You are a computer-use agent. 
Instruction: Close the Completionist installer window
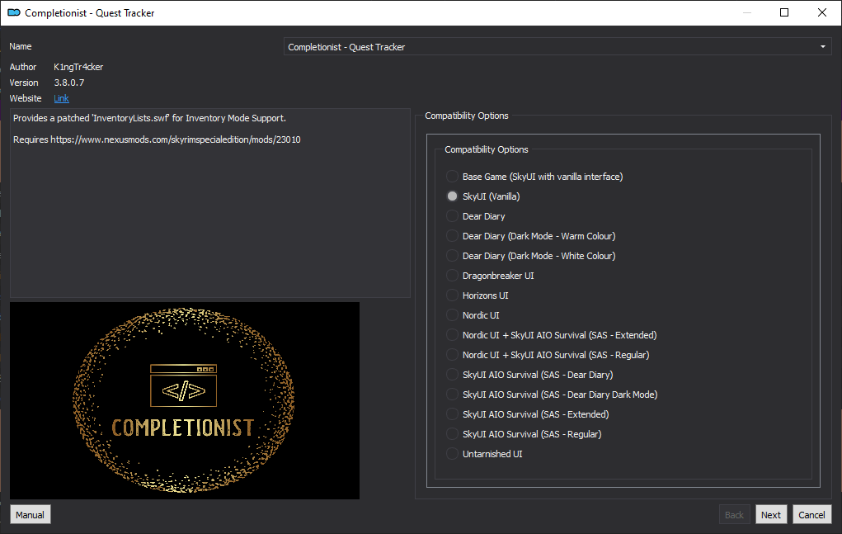pos(822,12)
